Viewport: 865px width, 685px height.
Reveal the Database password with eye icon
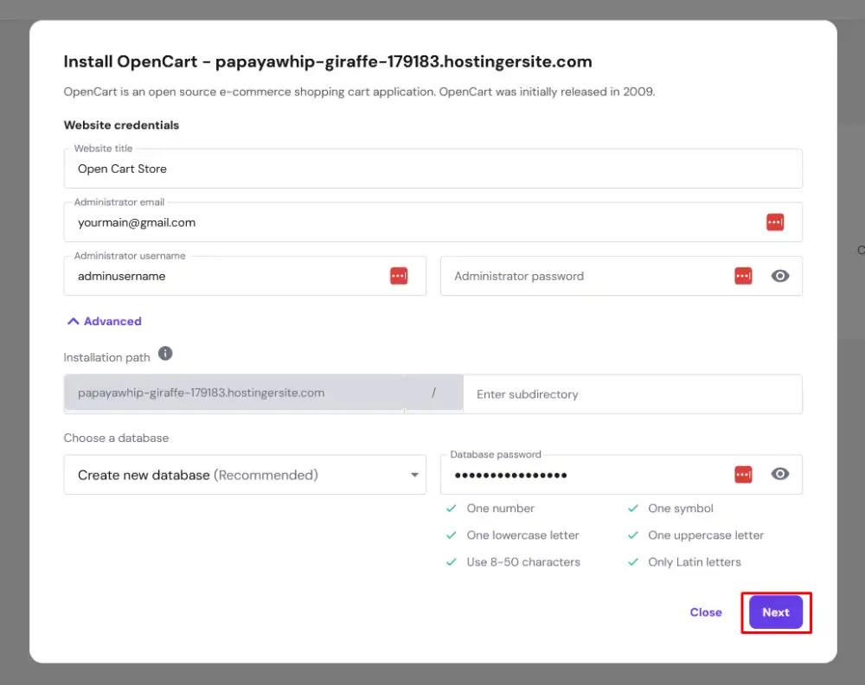(x=779, y=474)
